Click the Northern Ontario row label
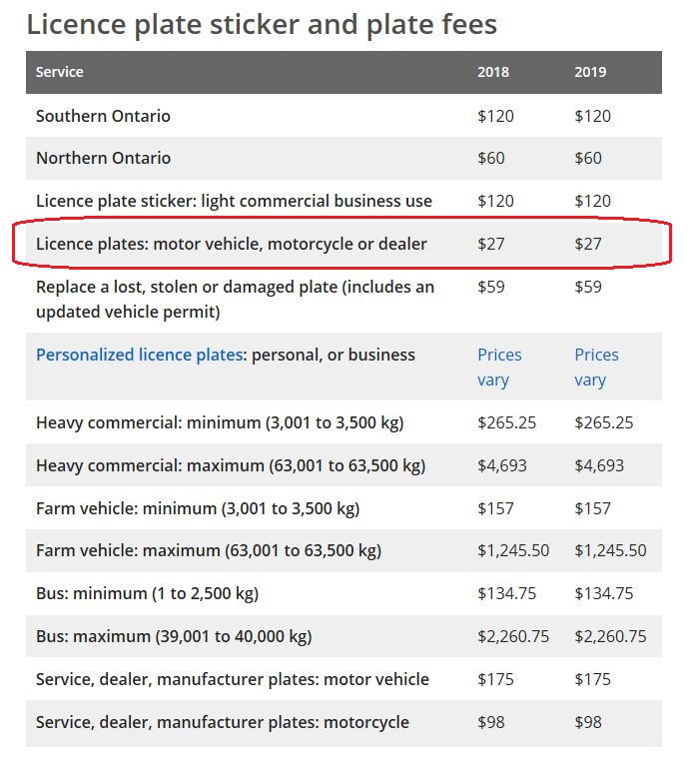Viewport: 695px width, 769px height. pos(103,158)
